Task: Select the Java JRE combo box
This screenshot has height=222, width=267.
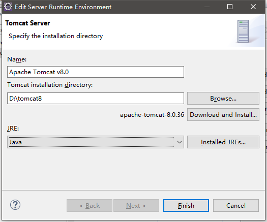Action: click(96, 142)
